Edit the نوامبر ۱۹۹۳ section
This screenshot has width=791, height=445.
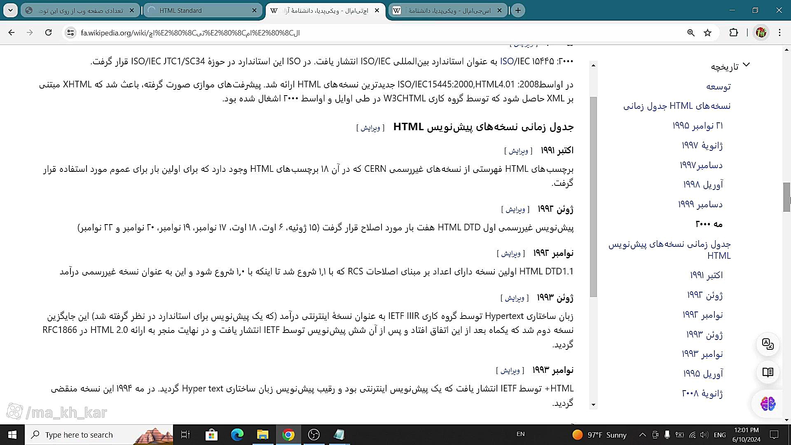click(510, 371)
